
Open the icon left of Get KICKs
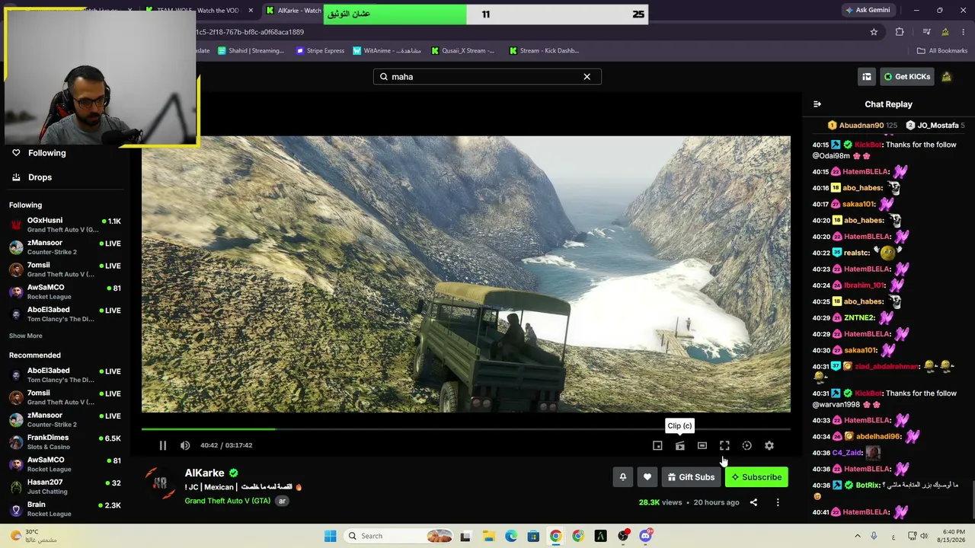pos(867,77)
